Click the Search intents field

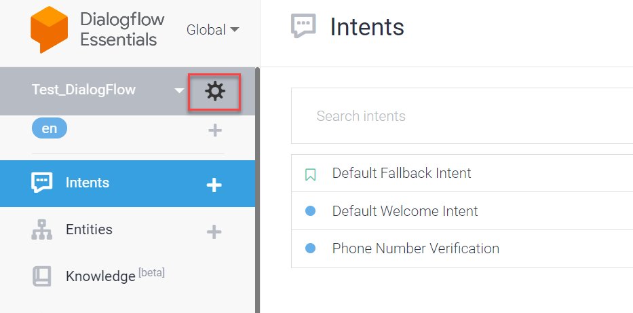(x=461, y=116)
